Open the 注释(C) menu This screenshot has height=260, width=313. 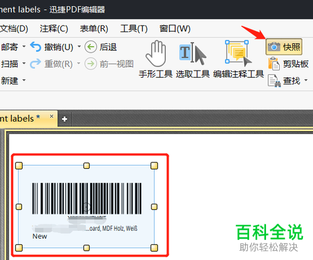[54, 29]
